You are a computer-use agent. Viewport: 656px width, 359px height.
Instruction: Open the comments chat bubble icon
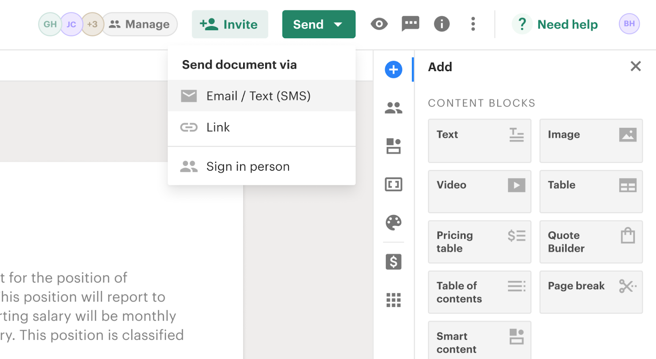(410, 24)
